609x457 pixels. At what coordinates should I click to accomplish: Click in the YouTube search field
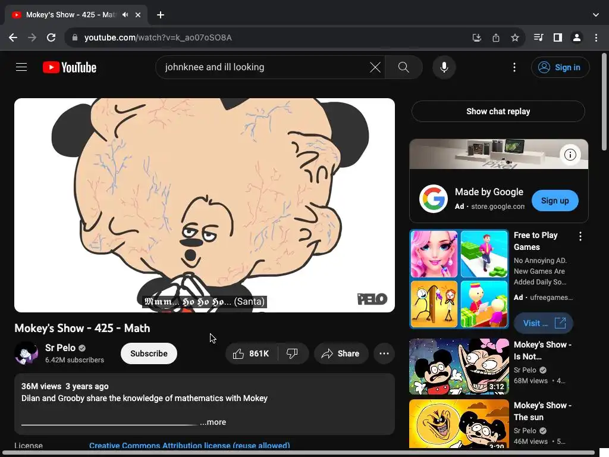[264, 67]
